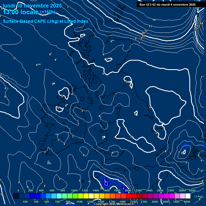Click the '9' lifted index contour label

(x=141, y=38)
